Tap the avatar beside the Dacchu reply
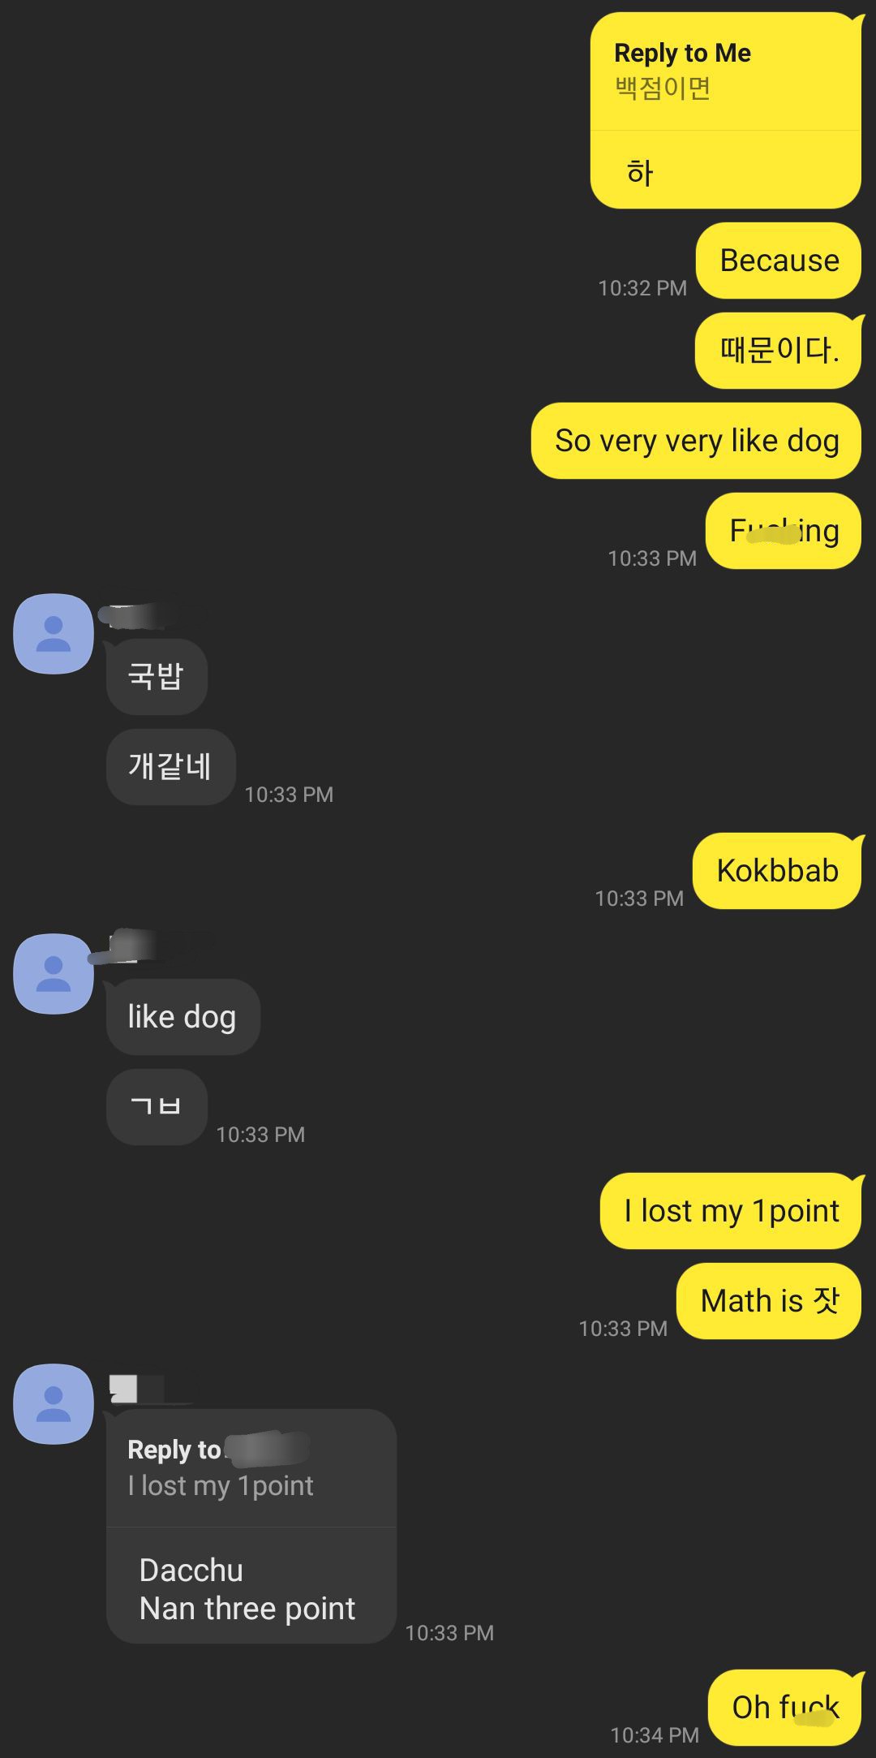The width and height of the screenshot is (876, 1758). click(54, 1403)
